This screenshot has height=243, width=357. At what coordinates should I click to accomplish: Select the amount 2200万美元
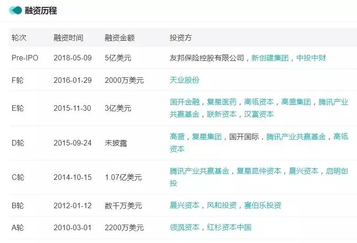(x=124, y=227)
